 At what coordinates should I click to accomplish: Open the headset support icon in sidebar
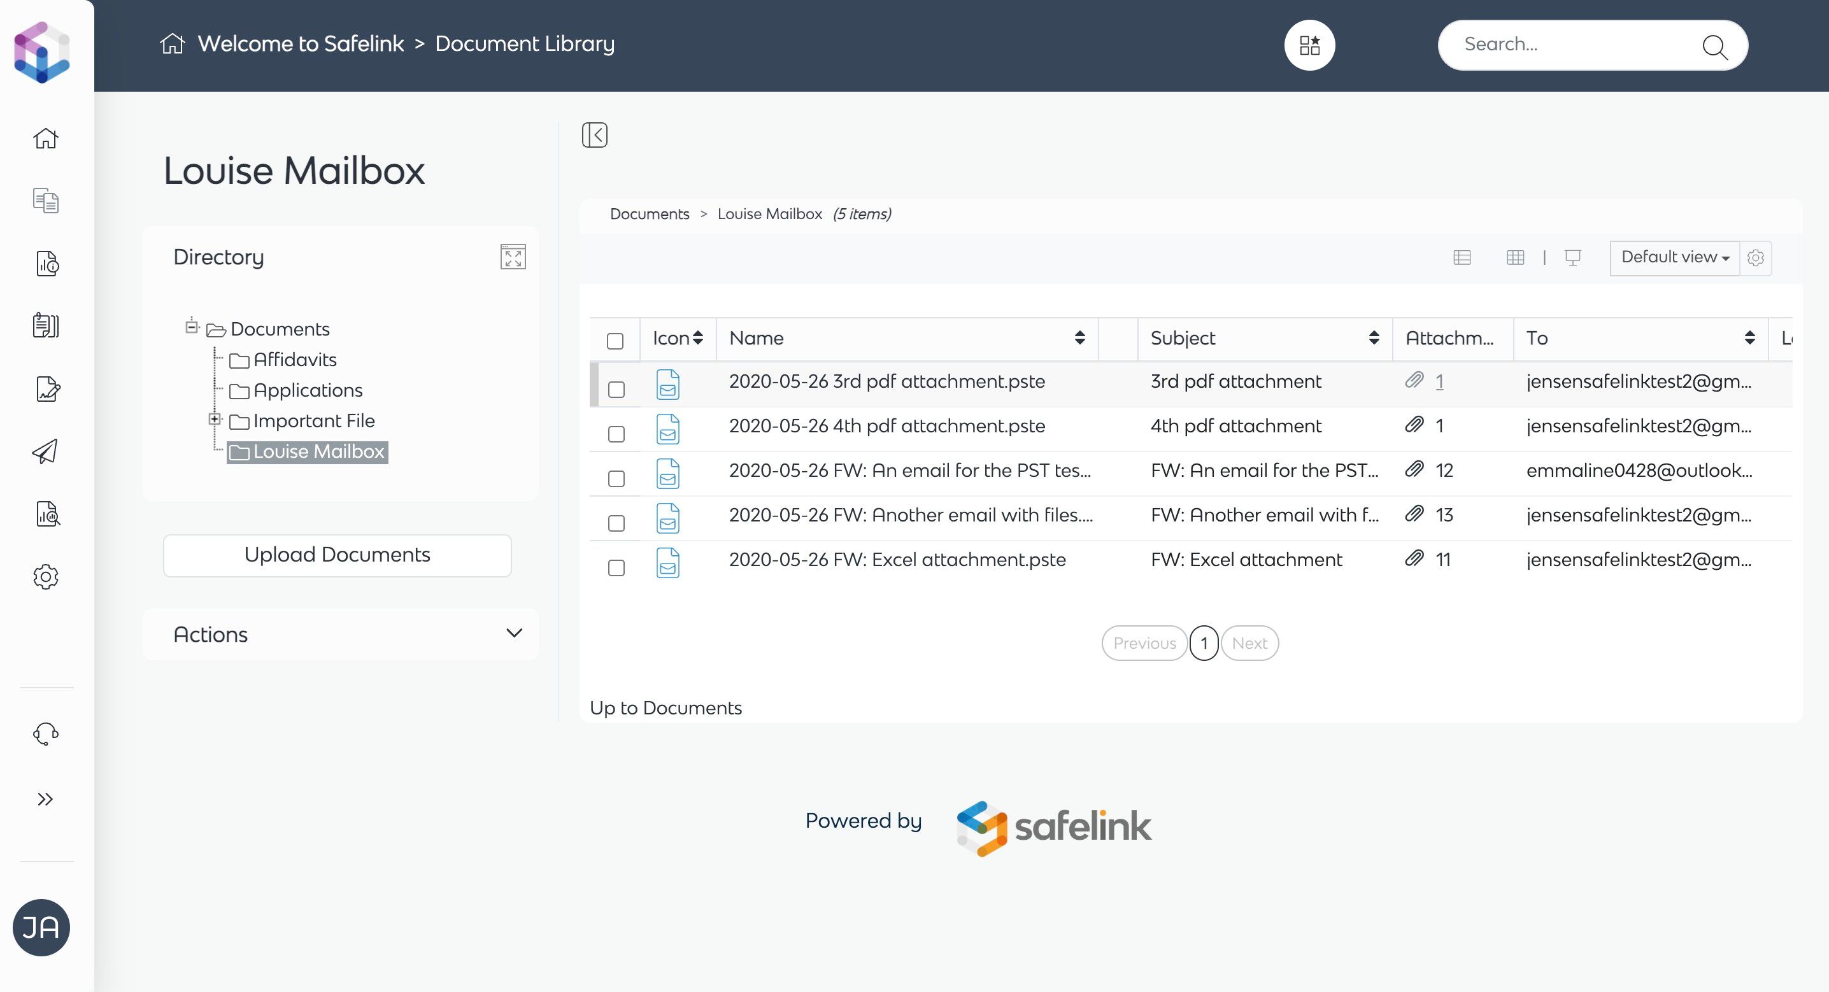click(45, 733)
